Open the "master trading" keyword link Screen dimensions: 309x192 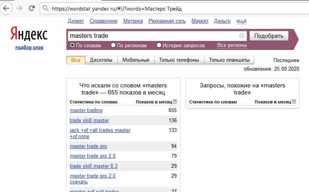(x=86, y=110)
